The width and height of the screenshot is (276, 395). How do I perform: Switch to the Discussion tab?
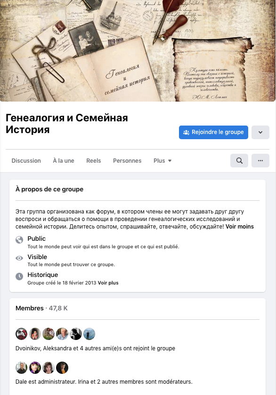coord(26,161)
